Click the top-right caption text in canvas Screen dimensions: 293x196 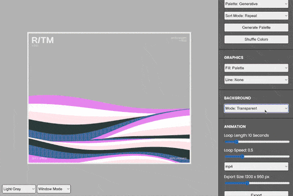pos(179,39)
